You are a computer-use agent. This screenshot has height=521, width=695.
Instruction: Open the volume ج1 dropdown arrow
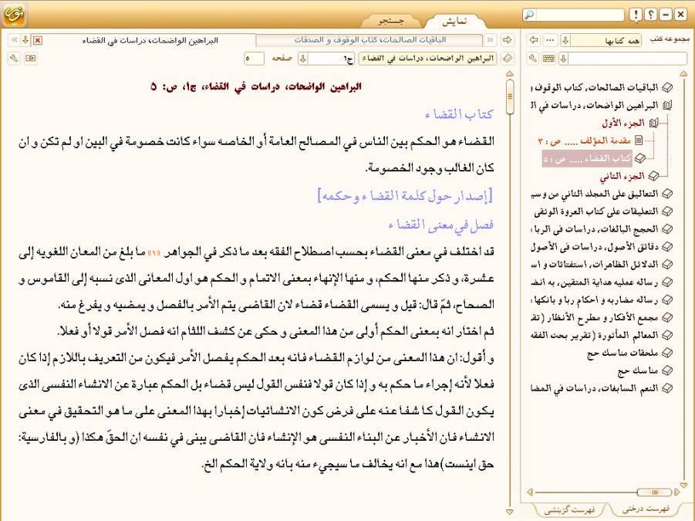tap(303, 59)
